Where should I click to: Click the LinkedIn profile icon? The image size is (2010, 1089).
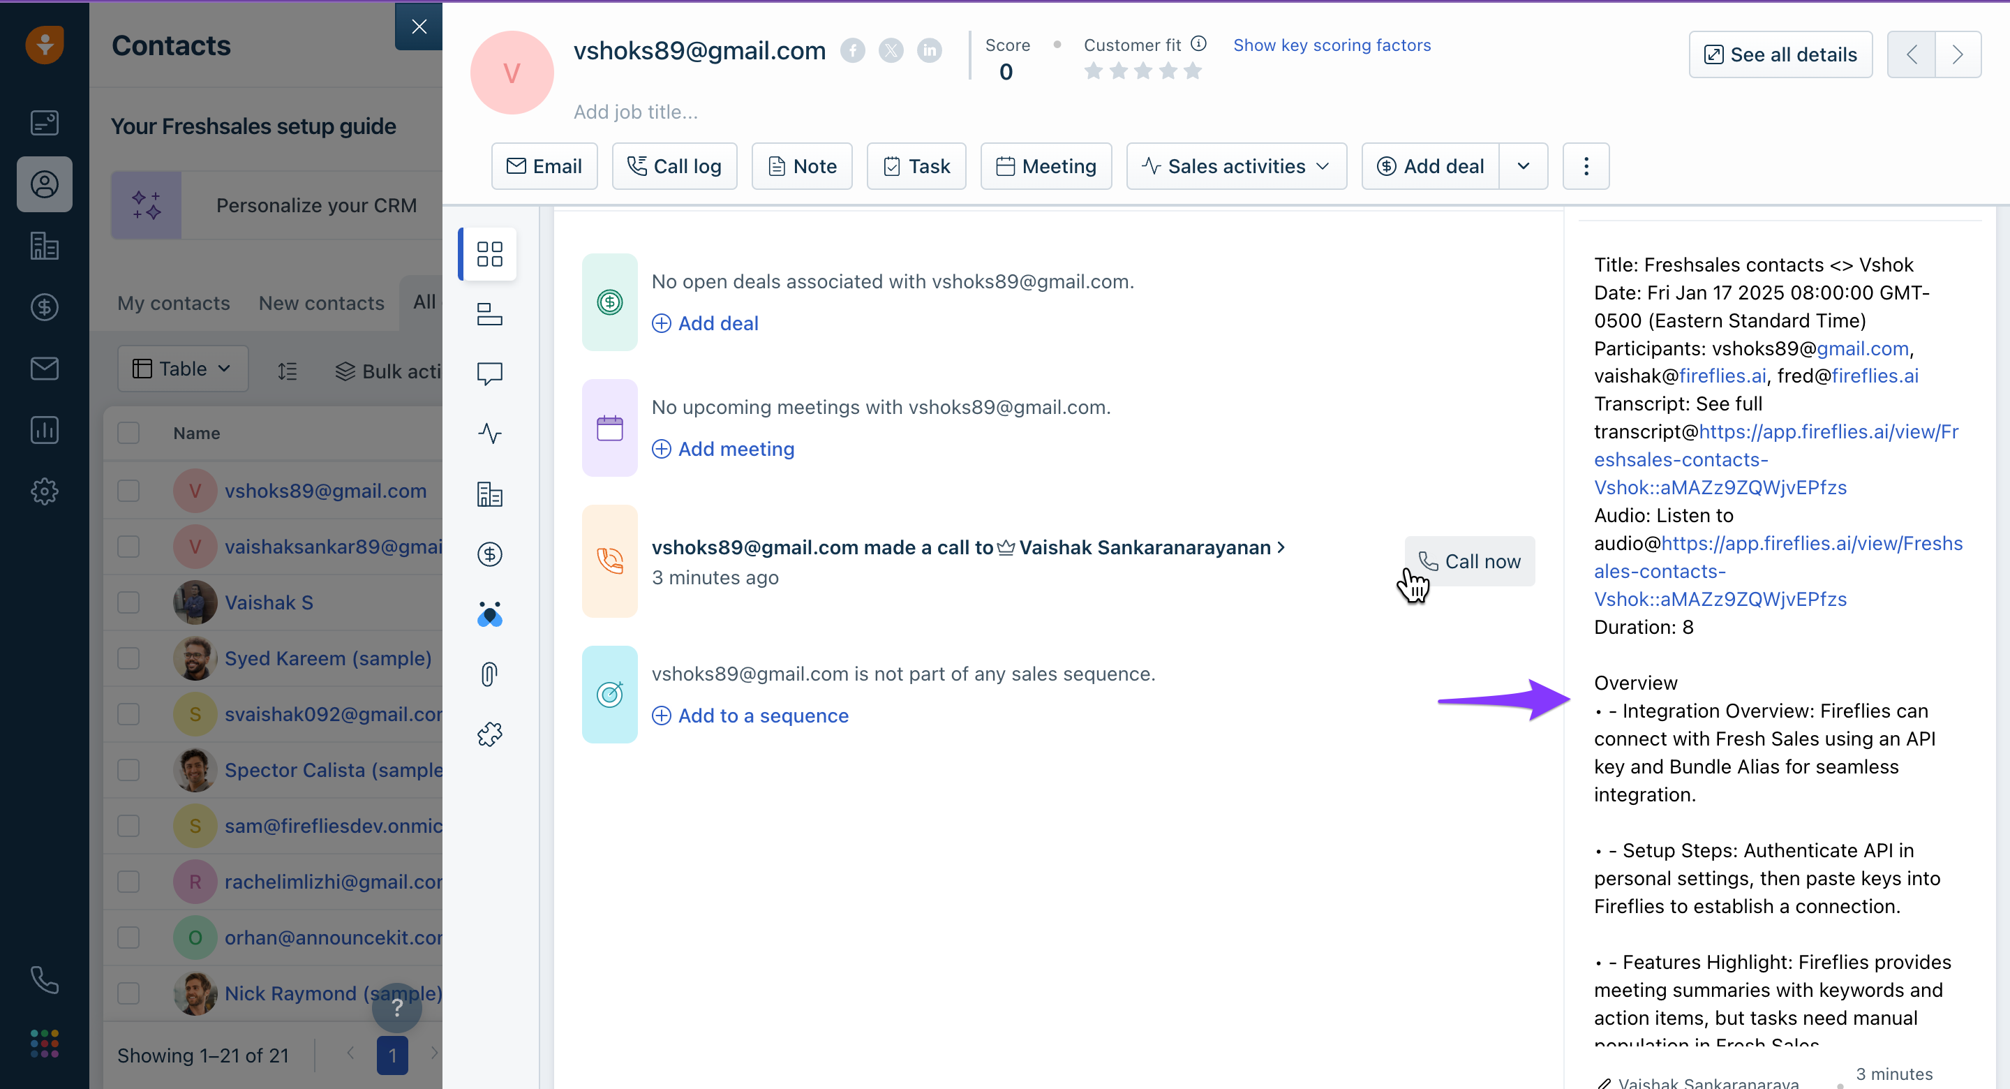(x=928, y=51)
